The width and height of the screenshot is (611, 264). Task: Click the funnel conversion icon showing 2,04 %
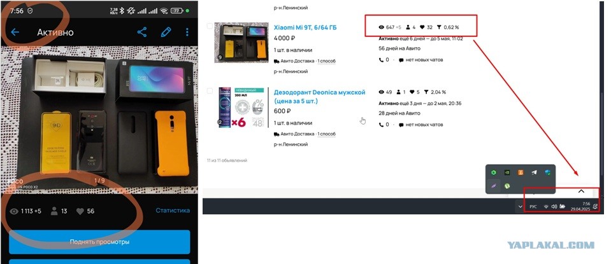point(426,92)
